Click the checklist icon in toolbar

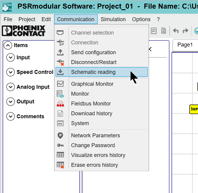pyautogui.click(x=154, y=31)
